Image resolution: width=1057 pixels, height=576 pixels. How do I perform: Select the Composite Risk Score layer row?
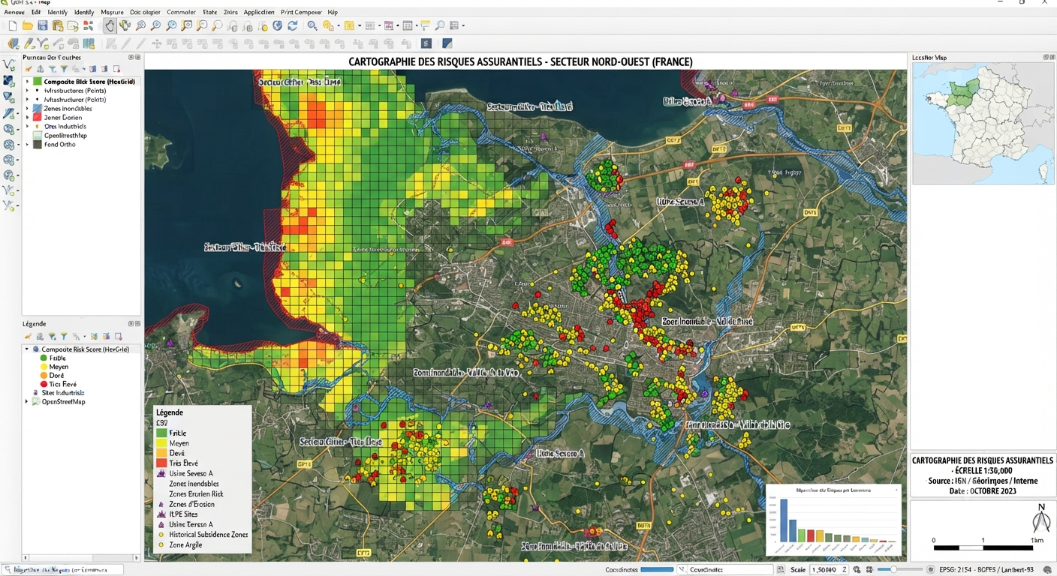point(81,81)
